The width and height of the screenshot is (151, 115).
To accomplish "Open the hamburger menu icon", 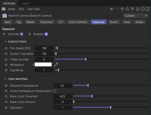I will [x=4, y=9].
